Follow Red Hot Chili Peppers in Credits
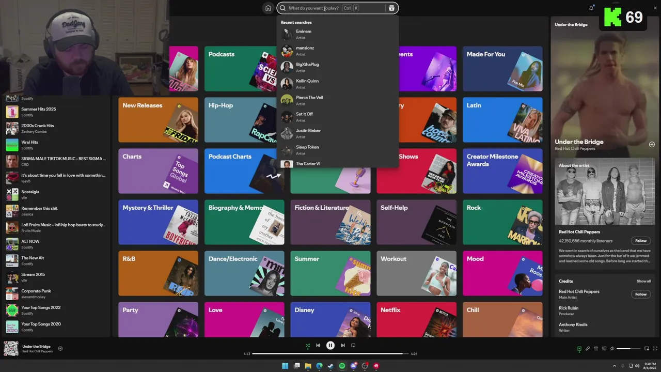 [x=641, y=294]
